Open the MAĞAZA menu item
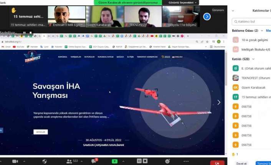 pyautogui.click(x=120, y=57)
